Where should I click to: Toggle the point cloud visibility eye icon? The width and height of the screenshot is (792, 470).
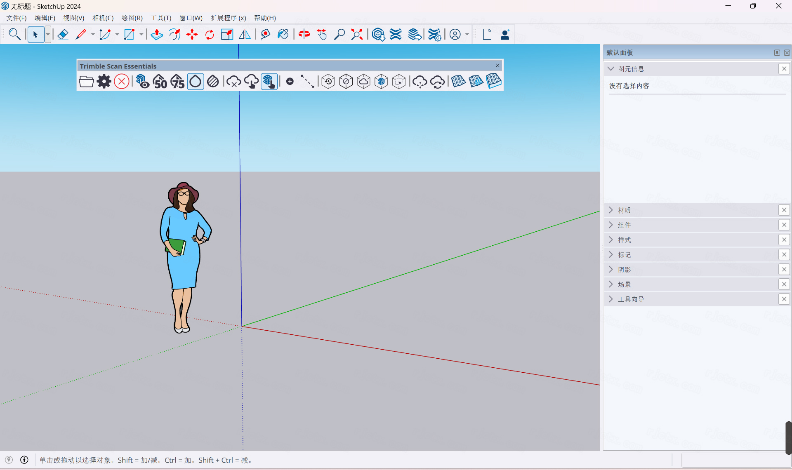click(x=142, y=81)
